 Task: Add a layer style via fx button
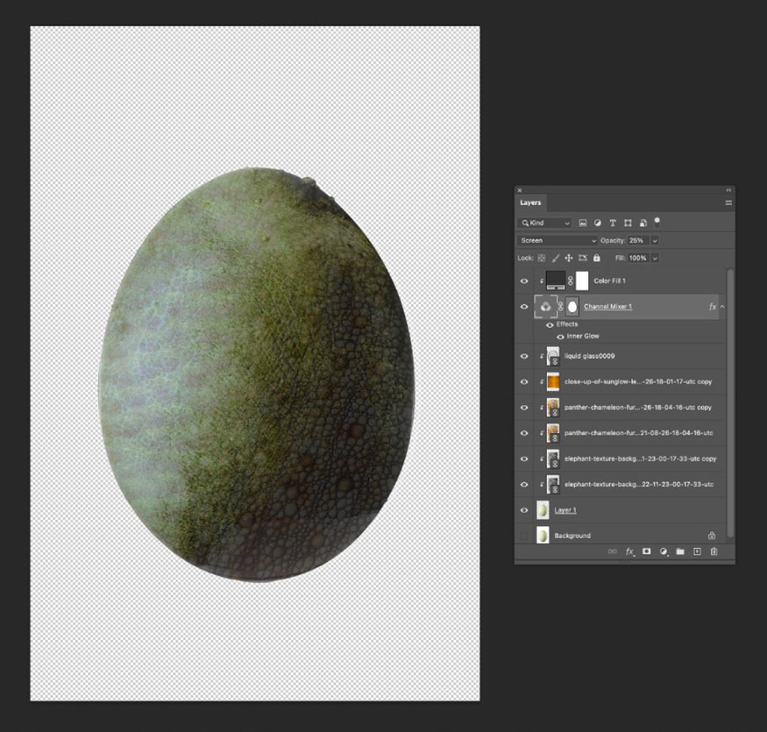click(x=629, y=551)
